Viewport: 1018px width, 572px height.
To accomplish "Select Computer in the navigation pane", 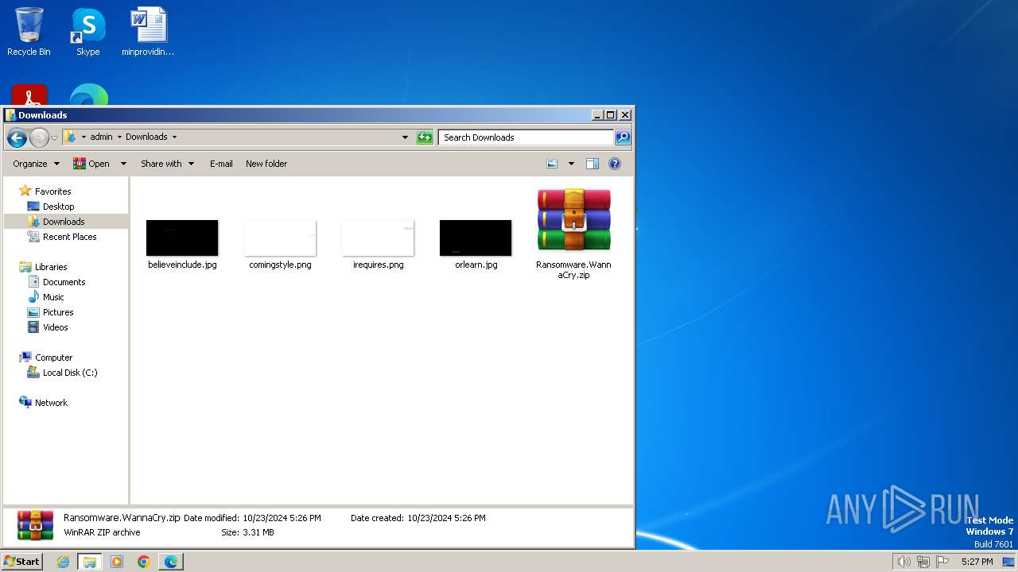I will pyautogui.click(x=53, y=357).
